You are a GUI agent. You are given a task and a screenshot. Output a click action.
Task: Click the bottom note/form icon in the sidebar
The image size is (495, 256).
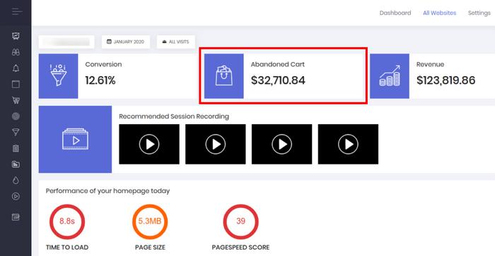[16, 217]
